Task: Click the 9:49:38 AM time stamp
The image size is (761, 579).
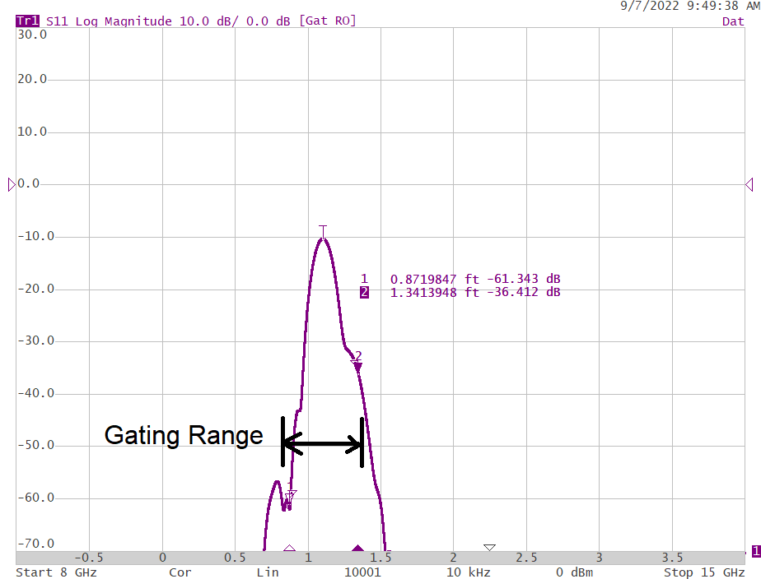Action: point(723,6)
